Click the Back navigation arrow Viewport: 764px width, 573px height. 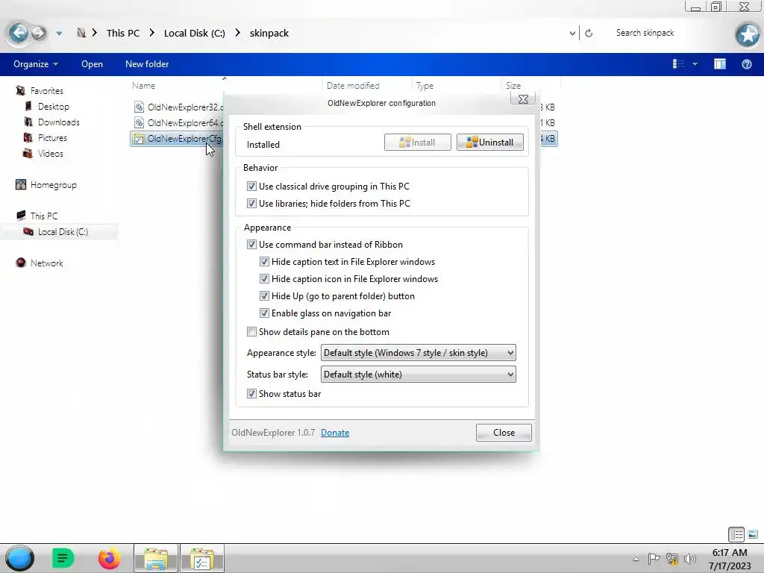(19, 33)
